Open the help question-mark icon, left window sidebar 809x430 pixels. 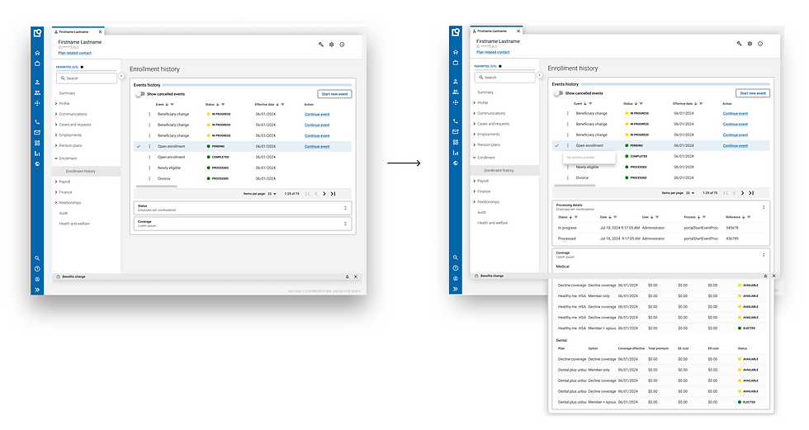(37, 268)
